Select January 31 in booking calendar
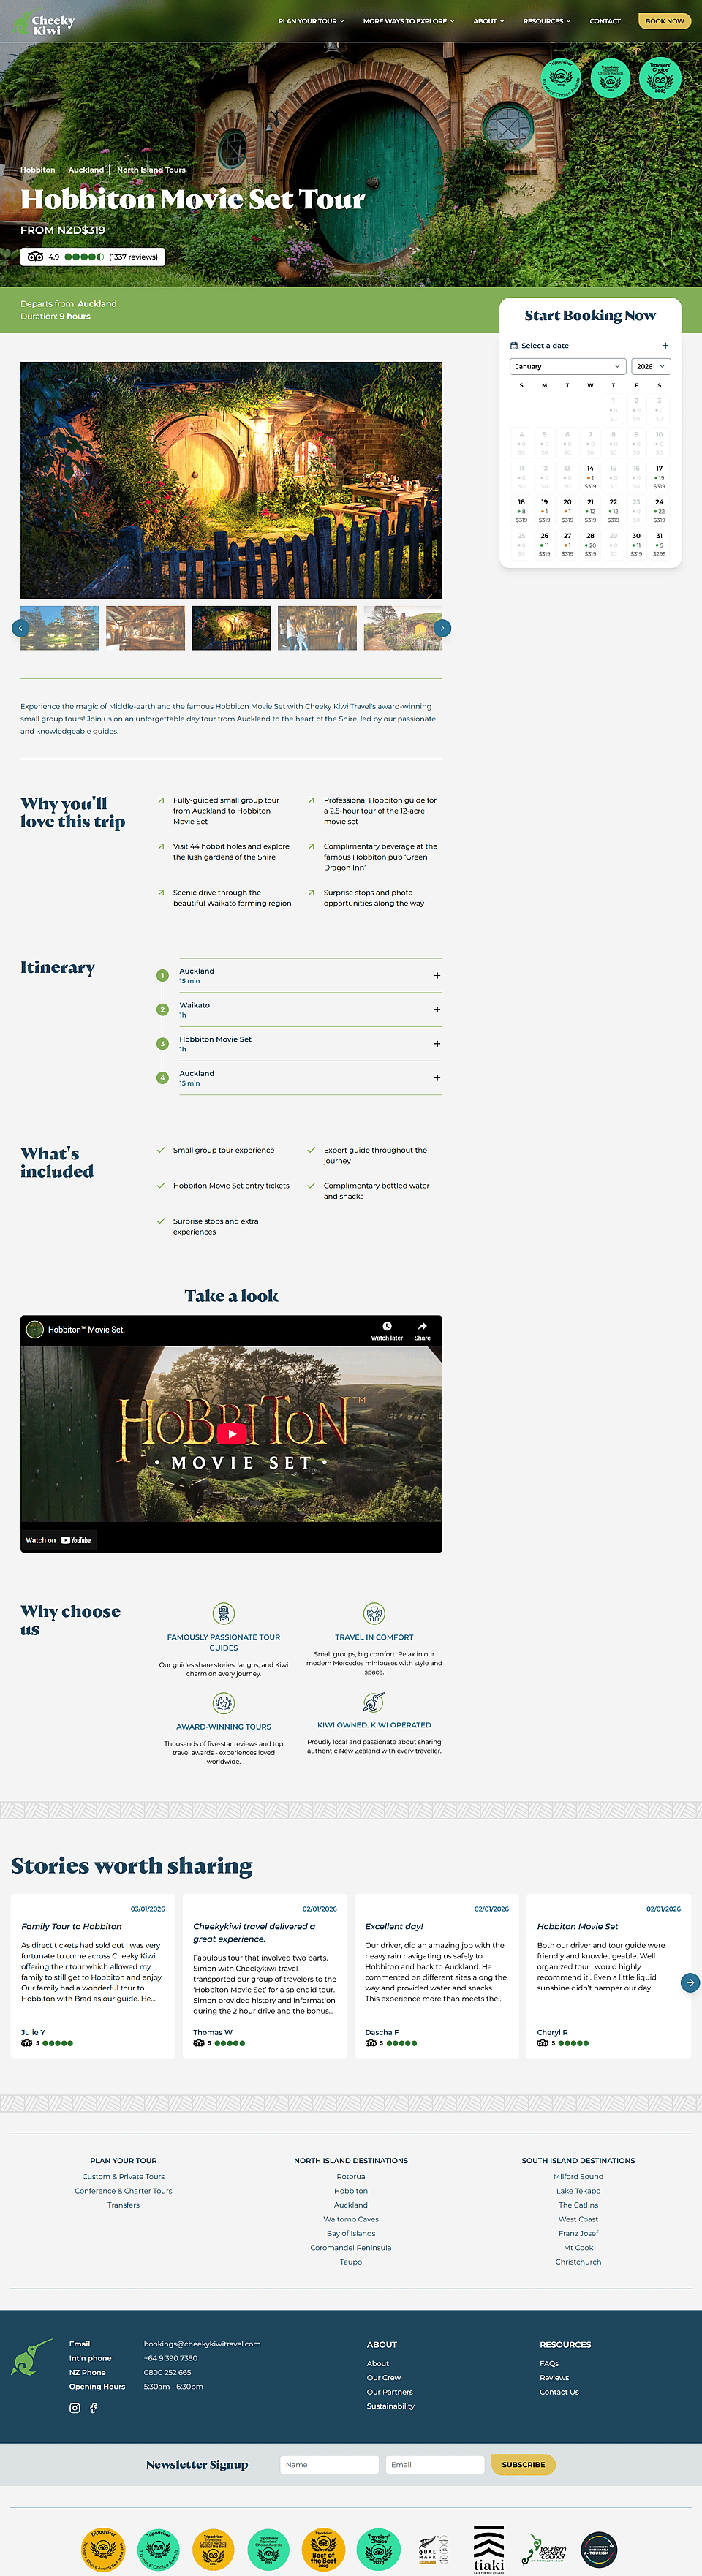Viewport: 702px width, 2576px height. point(659,545)
